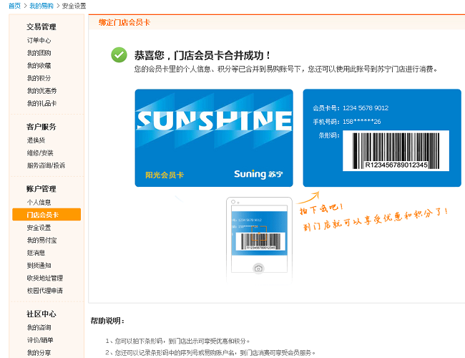Select 校园代理申请 sidebar link
Viewport: 465px width, 358px height.
point(45,291)
